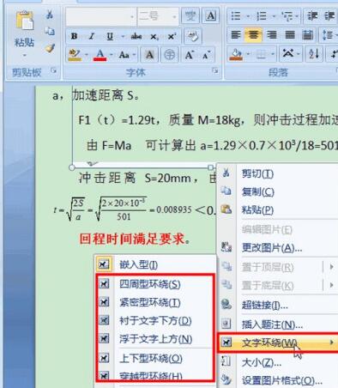Image resolution: width=338 pixels, height=388 pixels.
Task: Click the Justify alignment icon
Action: tap(290, 35)
